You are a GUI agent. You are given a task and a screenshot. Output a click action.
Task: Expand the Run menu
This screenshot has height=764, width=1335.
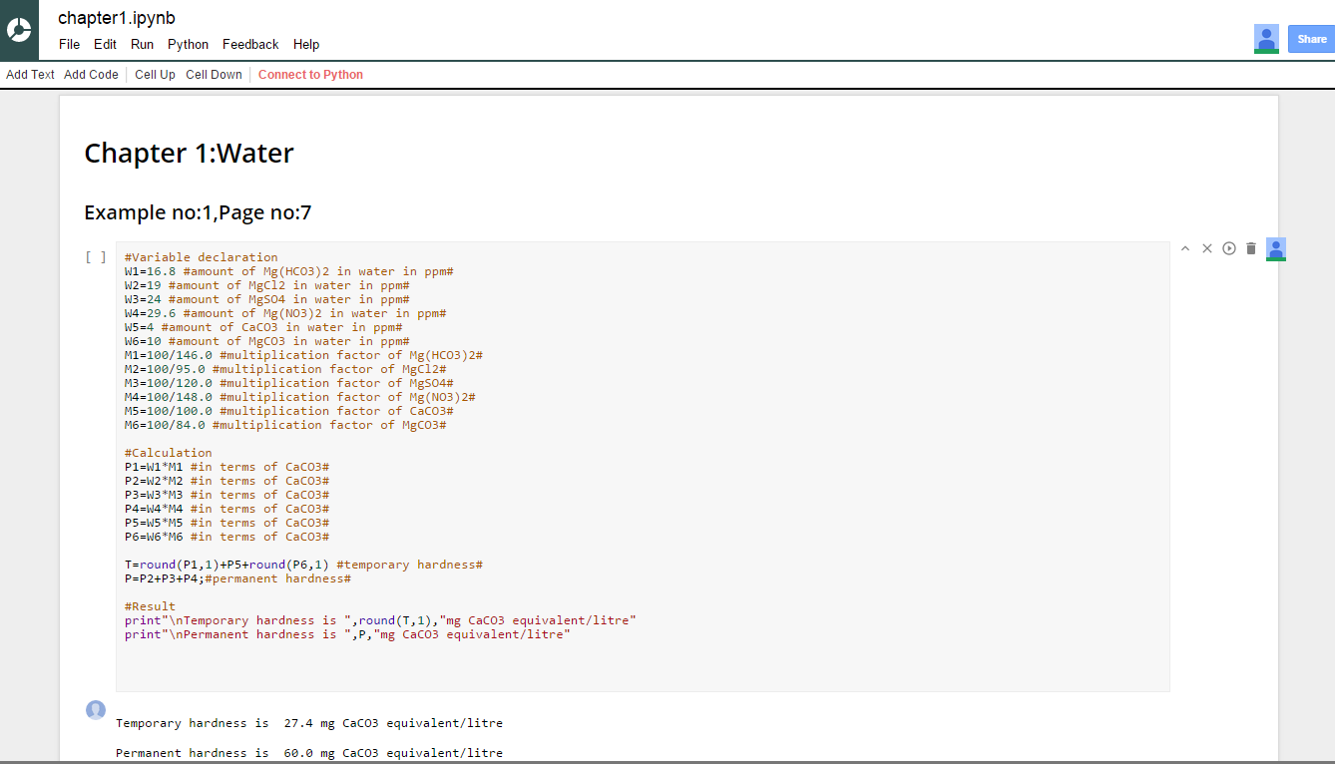(x=142, y=44)
